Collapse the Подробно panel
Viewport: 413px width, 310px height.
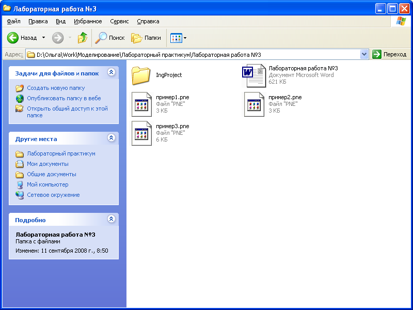[112, 219]
